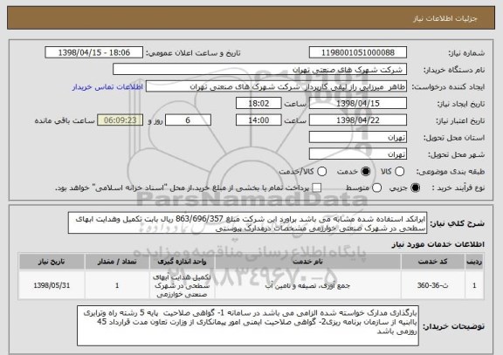Click the شرح کلی نیاز label

pos(457,223)
